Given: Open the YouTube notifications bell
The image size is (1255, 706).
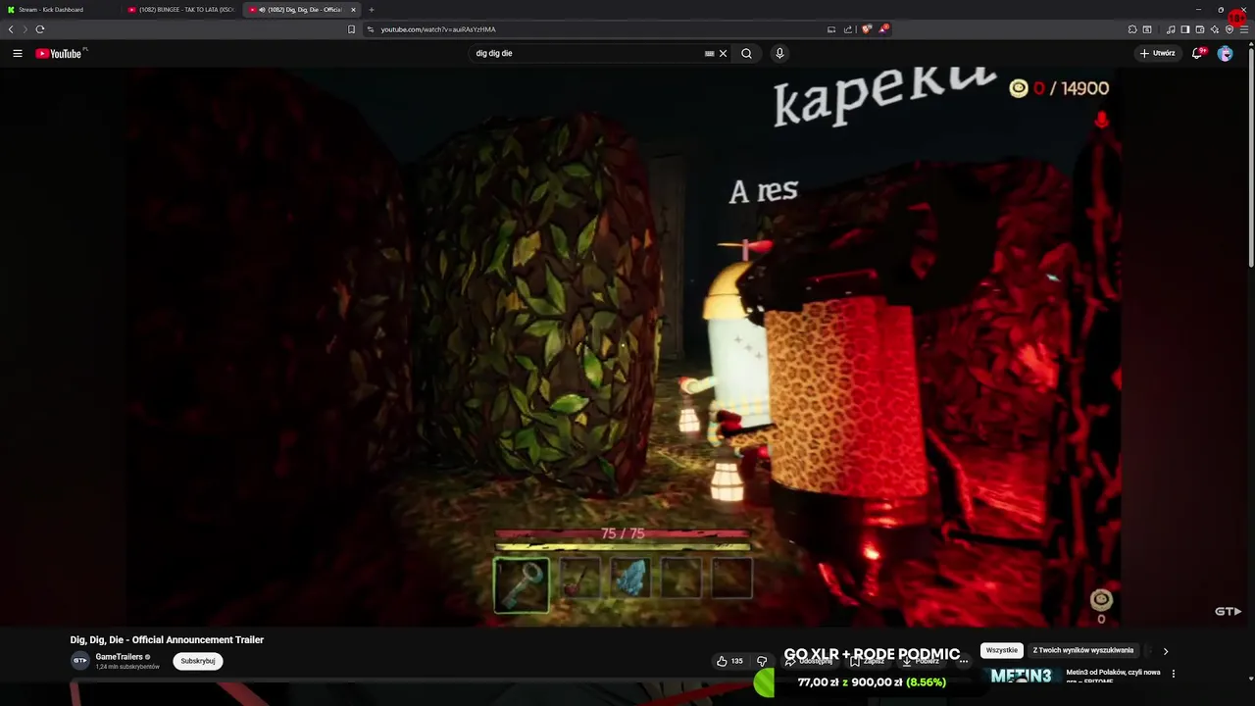Looking at the screenshot, I should coord(1196,54).
